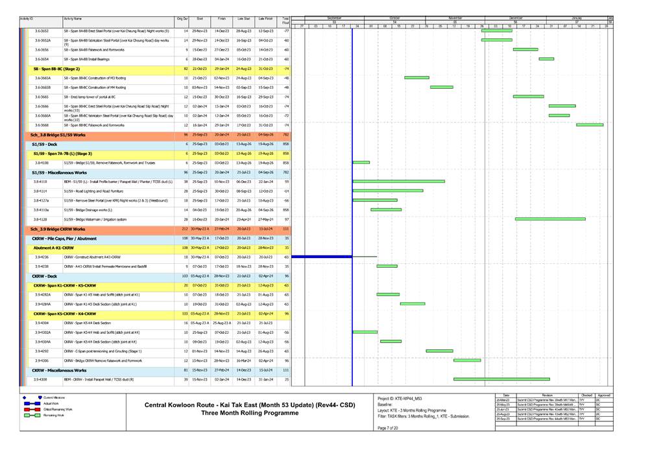Collapse the Sch_3.9 Bridge CKRW Works group
This screenshot has height=459, width=650.
pyautogui.click(x=58, y=229)
